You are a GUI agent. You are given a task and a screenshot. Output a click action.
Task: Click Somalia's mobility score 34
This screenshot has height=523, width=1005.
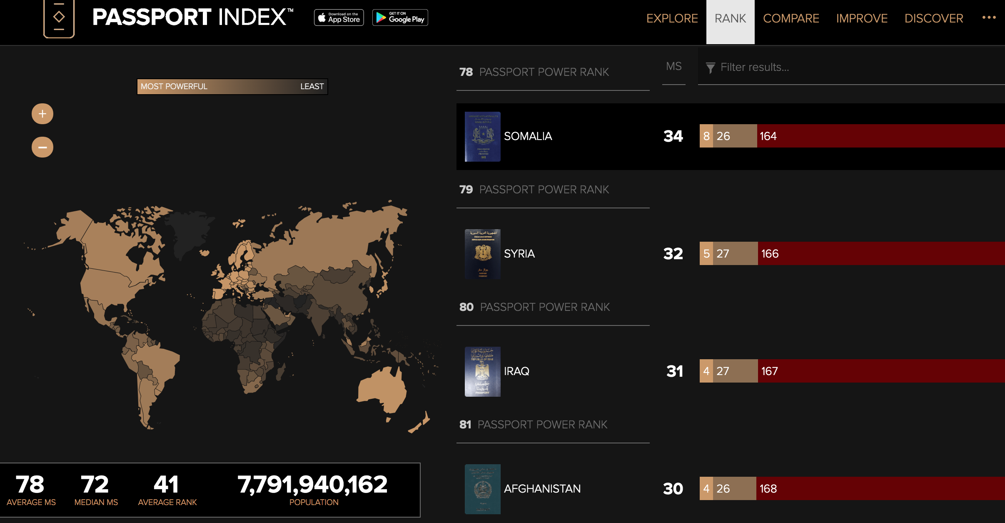tap(673, 136)
